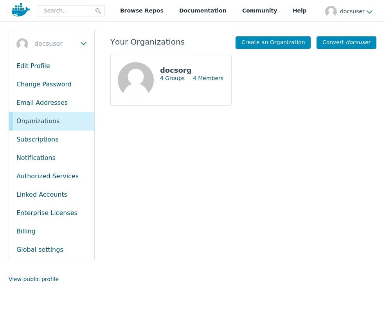385x312 pixels.
Task: Go to the Community page
Action: [x=259, y=11]
